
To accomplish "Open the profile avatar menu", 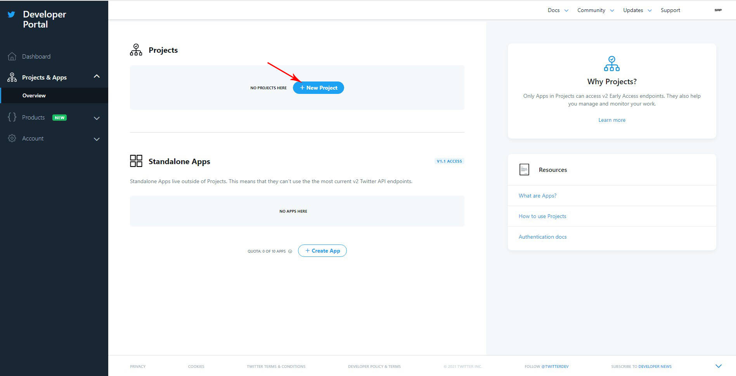I will 718,10.
